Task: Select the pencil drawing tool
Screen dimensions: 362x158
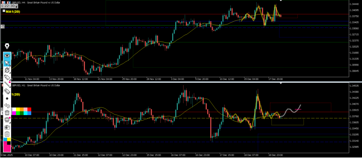Action: (x=7, y=77)
